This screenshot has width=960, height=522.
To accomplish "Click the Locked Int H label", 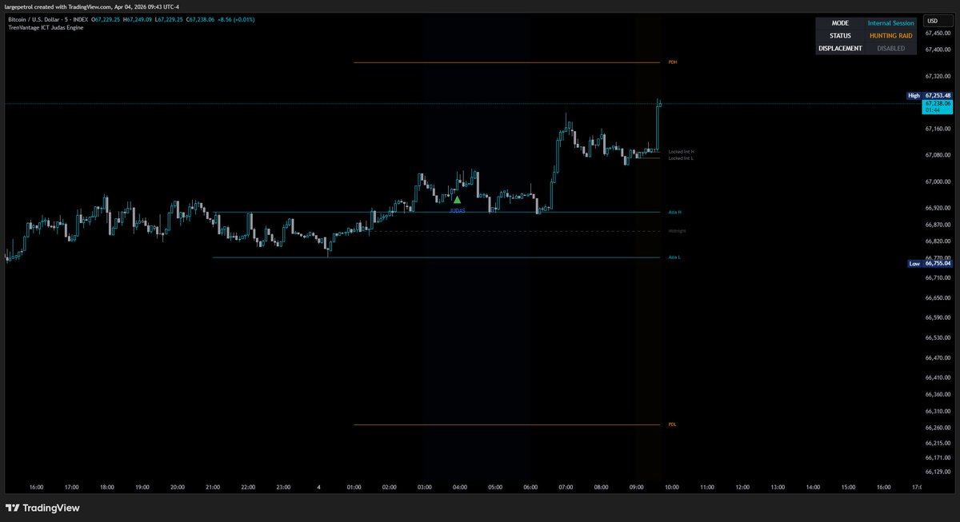I will point(681,151).
